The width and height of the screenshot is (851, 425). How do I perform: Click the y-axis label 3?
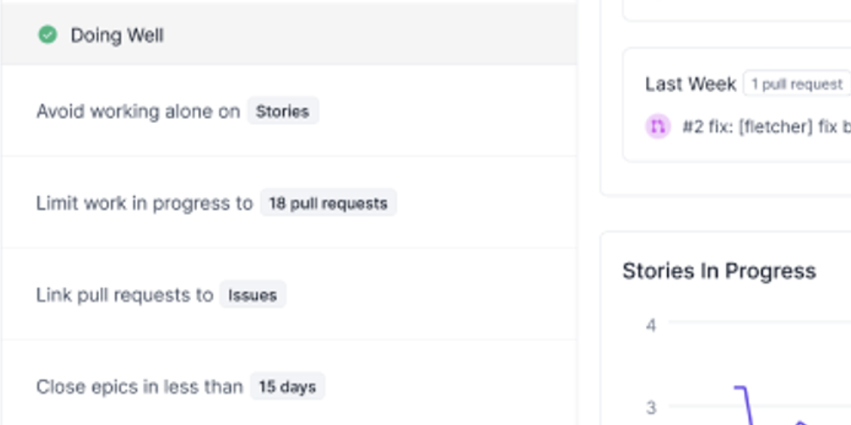click(651, 407)
